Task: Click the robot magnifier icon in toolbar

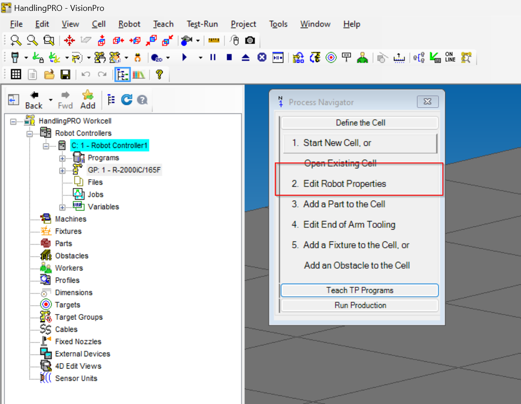Action: (x=466, y=58)
